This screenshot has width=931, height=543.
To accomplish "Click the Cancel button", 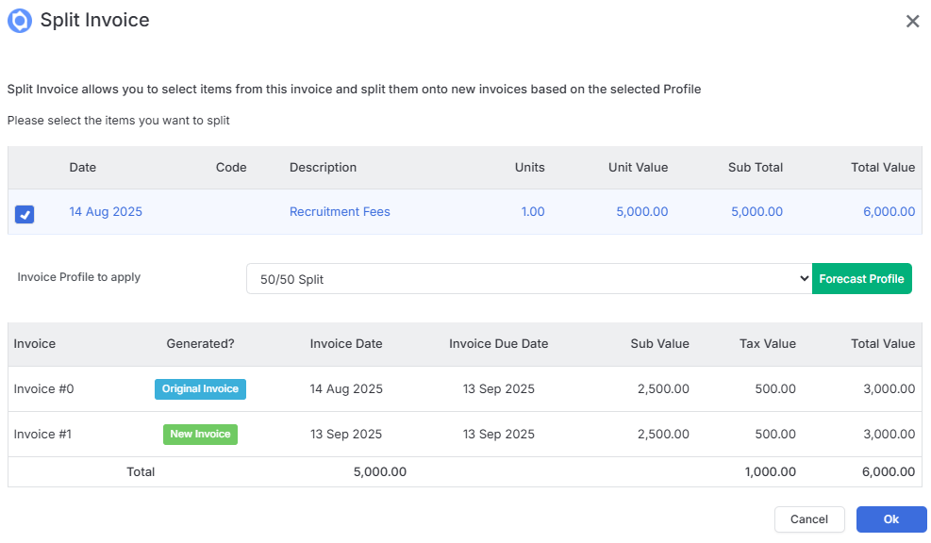I will [809, 519].
